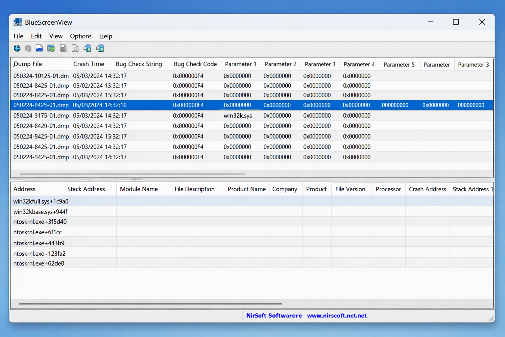Click the Module Name column header
Viewport: 505px width, 337px height.
point(144,189)
